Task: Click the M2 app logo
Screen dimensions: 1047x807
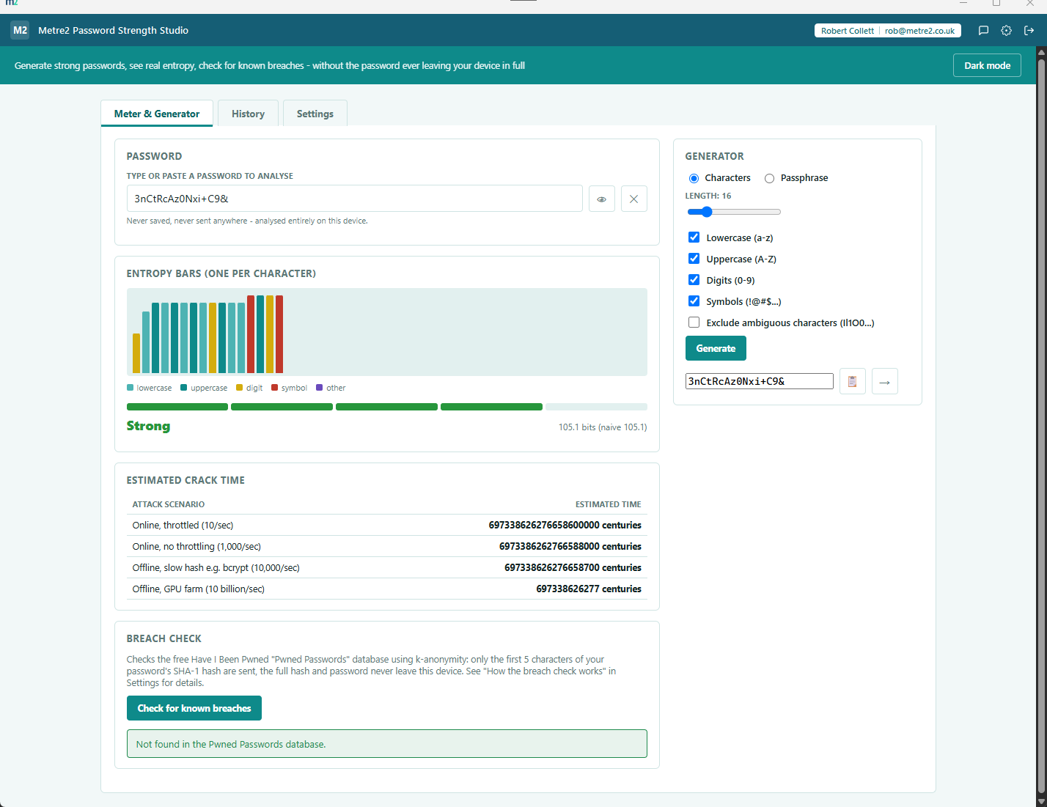Action: pyautogui.click(x=20, y=30)
